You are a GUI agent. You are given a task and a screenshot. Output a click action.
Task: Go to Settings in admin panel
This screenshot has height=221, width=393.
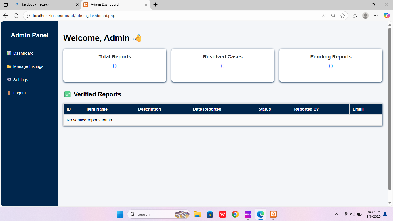click(x=20, y=80)
